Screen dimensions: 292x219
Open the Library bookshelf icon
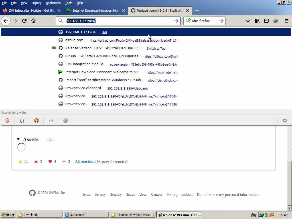coord(257,21)
